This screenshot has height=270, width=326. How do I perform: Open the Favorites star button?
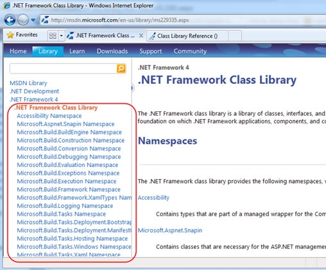pos(22,35)
